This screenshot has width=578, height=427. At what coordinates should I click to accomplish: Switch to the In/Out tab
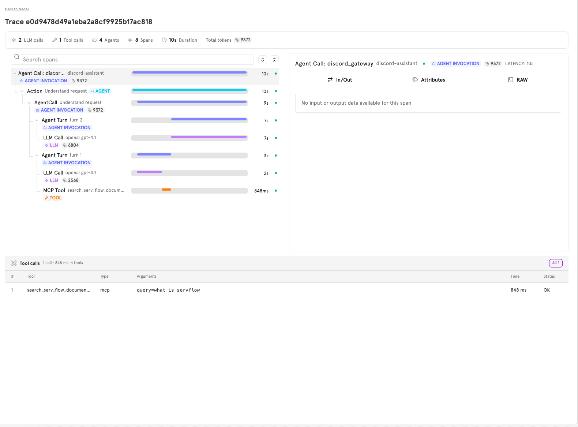[340, 80]
